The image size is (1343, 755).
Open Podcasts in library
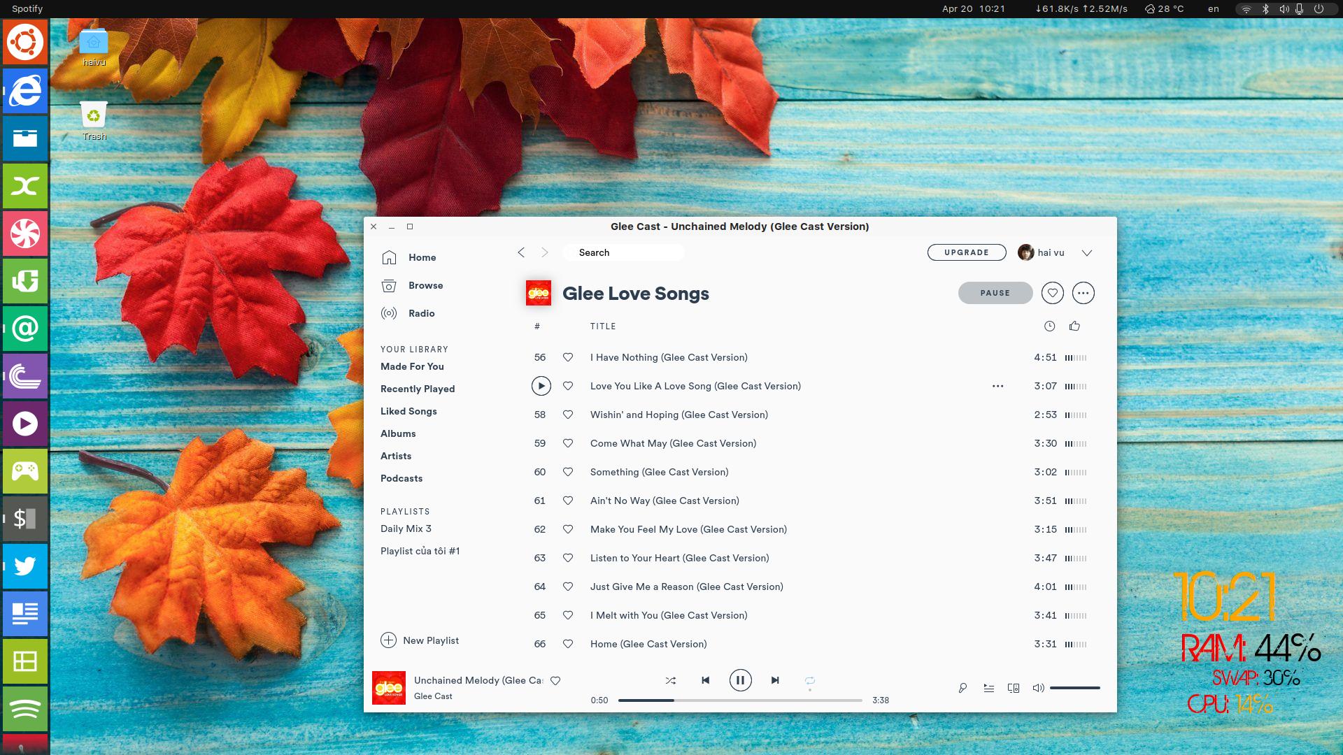402,478
